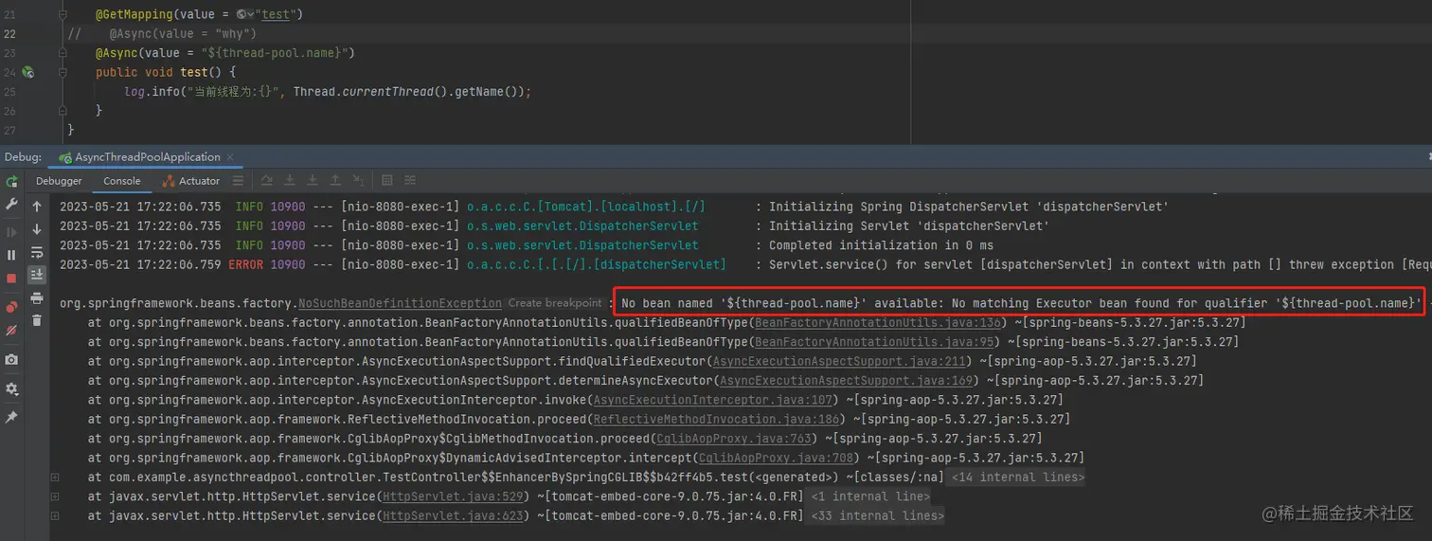The image size is (1432, 541).
Task: Stop the application with the red square
Action: pyautogui.click(x=11, y=279)
